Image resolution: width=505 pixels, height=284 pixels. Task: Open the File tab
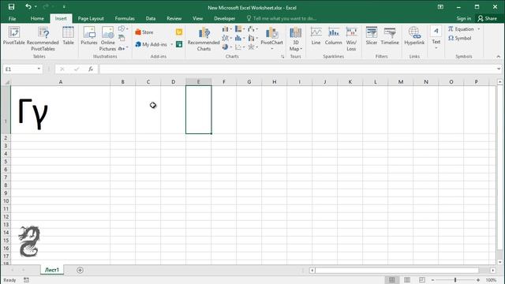point(13,18)
